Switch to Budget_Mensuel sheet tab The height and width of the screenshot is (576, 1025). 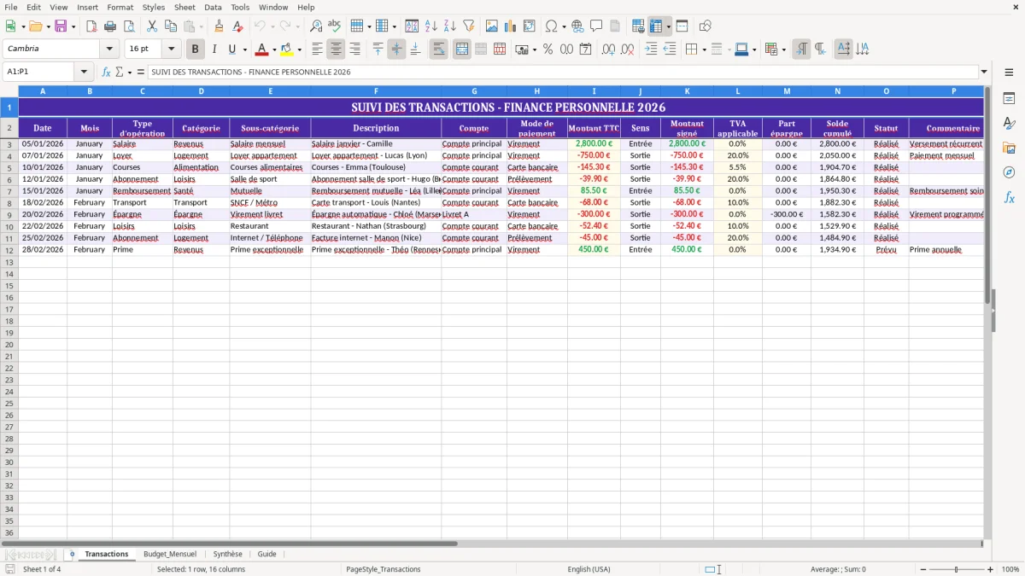click(x=169, y=554)
